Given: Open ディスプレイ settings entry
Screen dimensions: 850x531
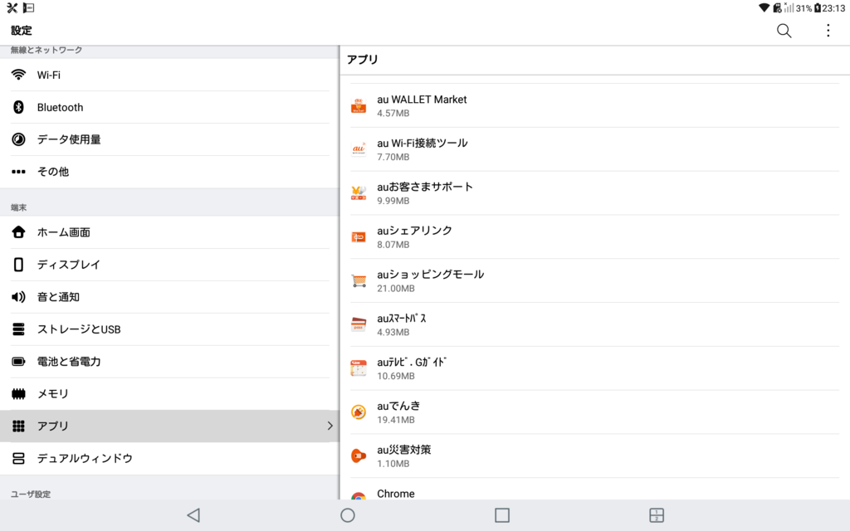Looking at the screenshot, I should (x=169, y=265).
